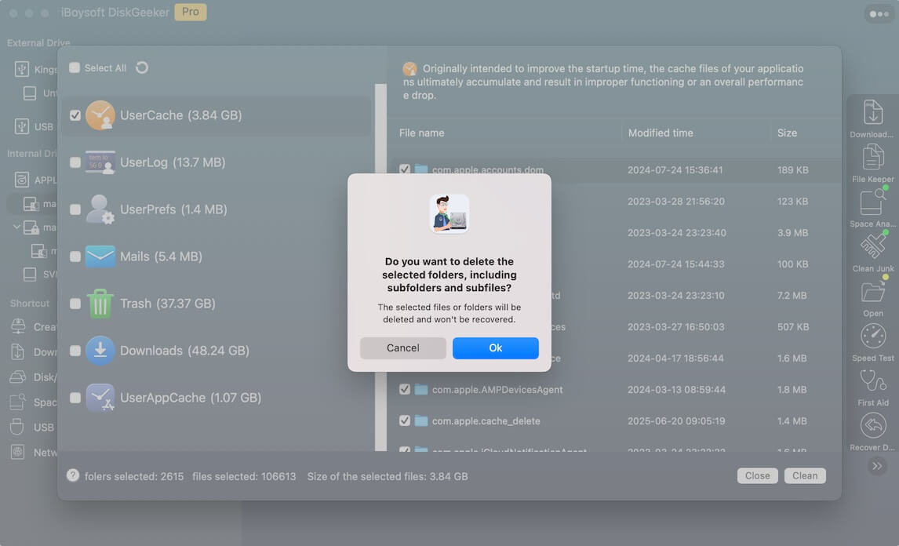Screen dimensions: 899x546
Task: Click the sidebar Network shortcut icon
Action: point(18,452)
